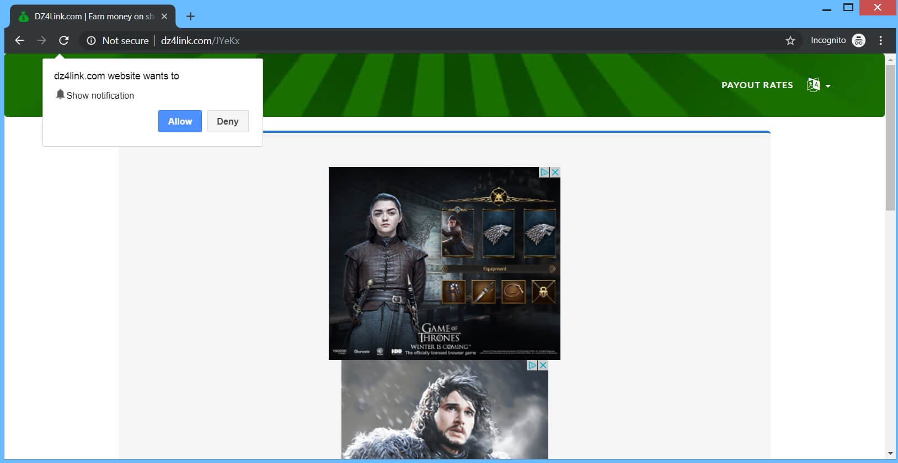Select the DZ4Link.com tab

93,17
